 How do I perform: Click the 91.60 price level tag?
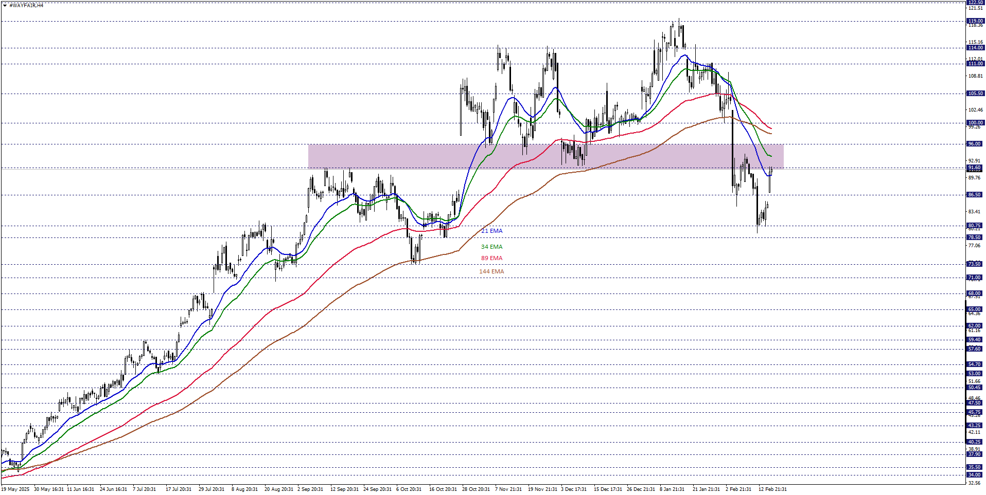[975, 168]
